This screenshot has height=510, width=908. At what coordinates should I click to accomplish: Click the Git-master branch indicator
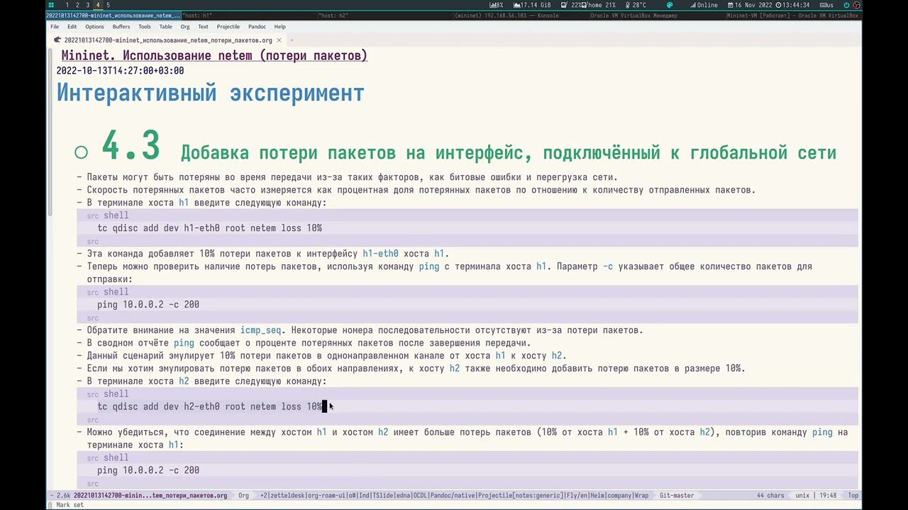pyautogui.click(x=677, y=496)
